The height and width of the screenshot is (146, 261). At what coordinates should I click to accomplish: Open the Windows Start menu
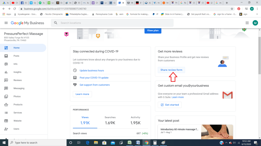pyautogui.click(x=4, y=142)
